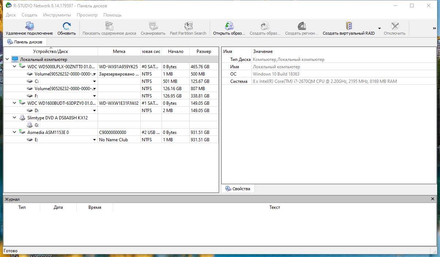
Task: Close the Журнал log panel
Action: coord(433,199)
